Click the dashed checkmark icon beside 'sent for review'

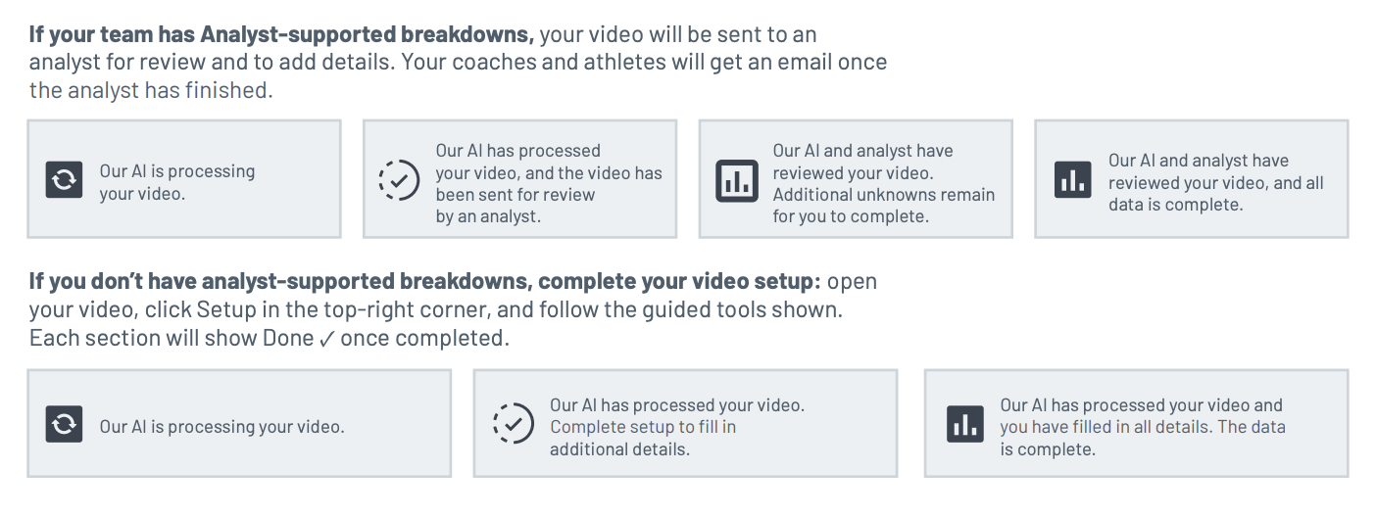[x=400, y=181]
